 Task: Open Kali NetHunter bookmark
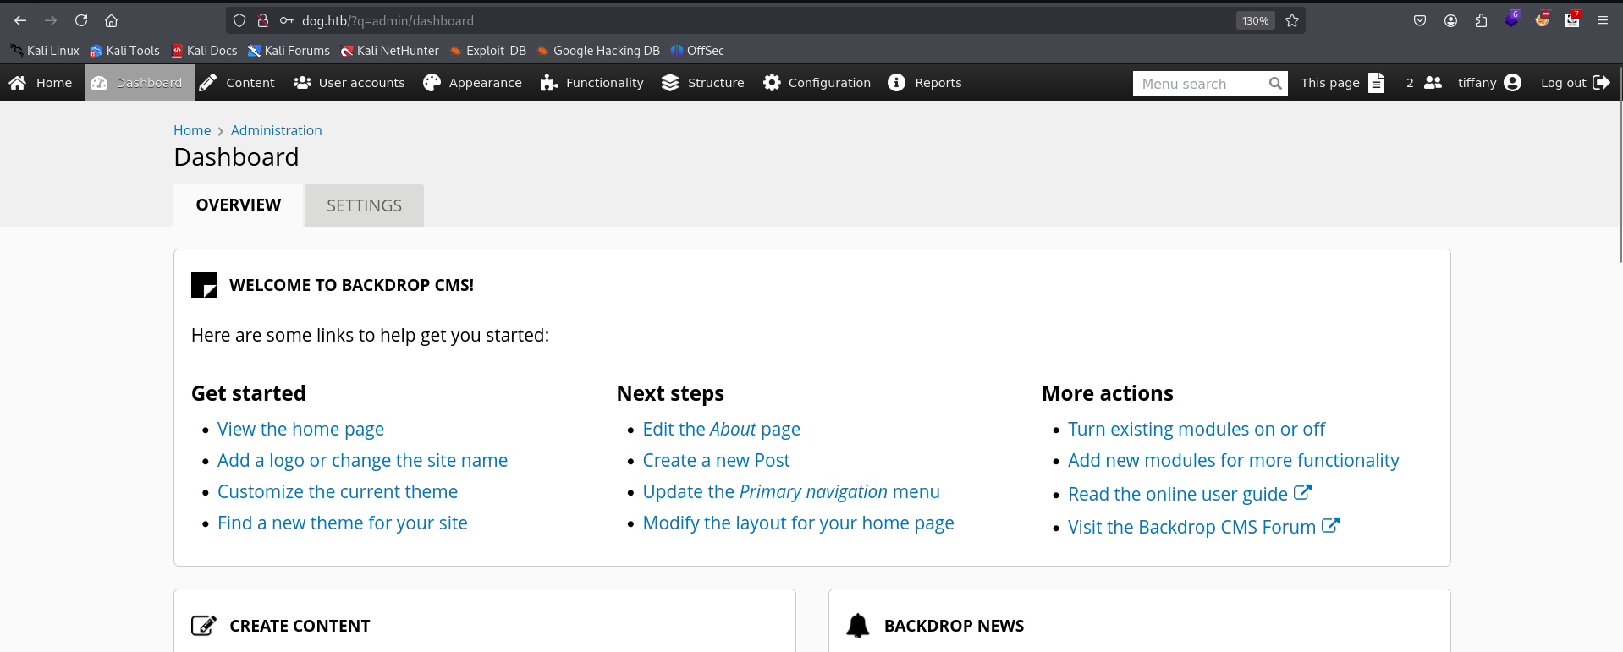pos(389,51)
